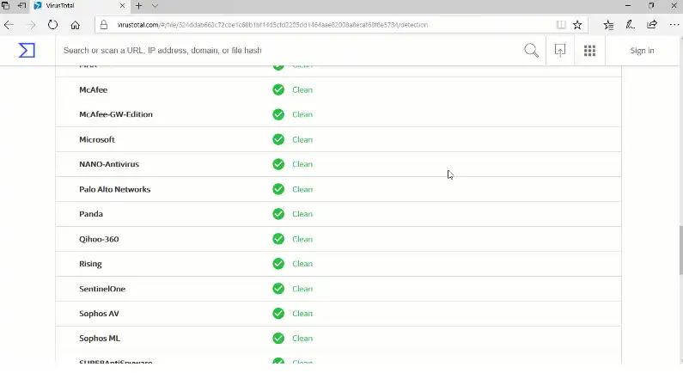This screenshot has height=373, width=683.
Task: Click the McAfee engine name
Action: pos(94,89)
